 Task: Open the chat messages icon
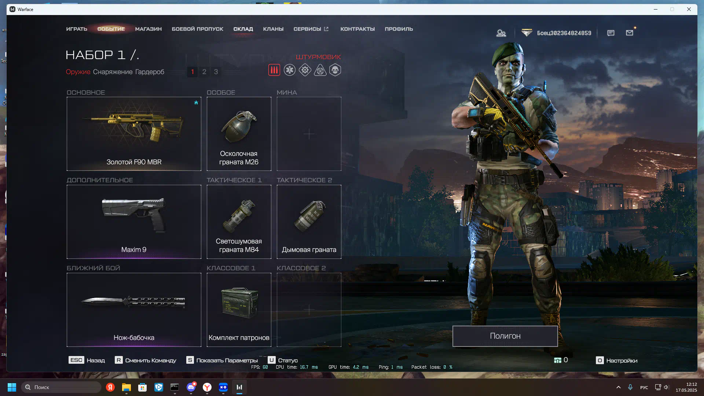click(611, 33)
